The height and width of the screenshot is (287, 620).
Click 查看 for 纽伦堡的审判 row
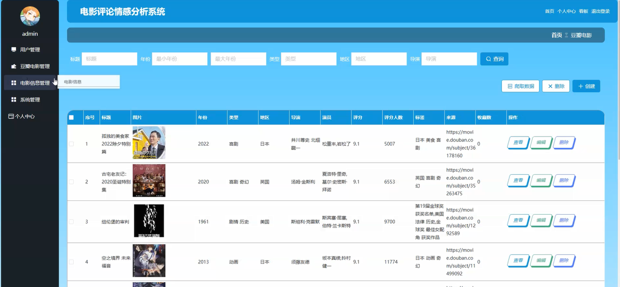pyautogui.click(x=518, y=220)
